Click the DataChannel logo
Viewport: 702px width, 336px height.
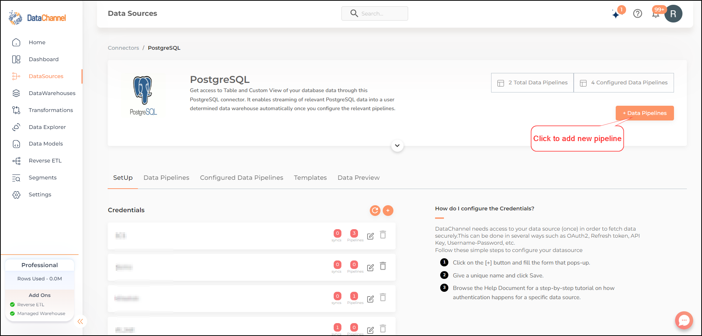tap(37, 18)
